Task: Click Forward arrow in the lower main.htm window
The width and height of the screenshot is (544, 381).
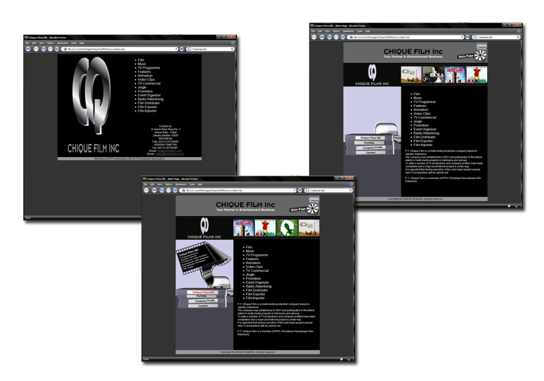Action: pyautogui.click(x=154, y=190)
